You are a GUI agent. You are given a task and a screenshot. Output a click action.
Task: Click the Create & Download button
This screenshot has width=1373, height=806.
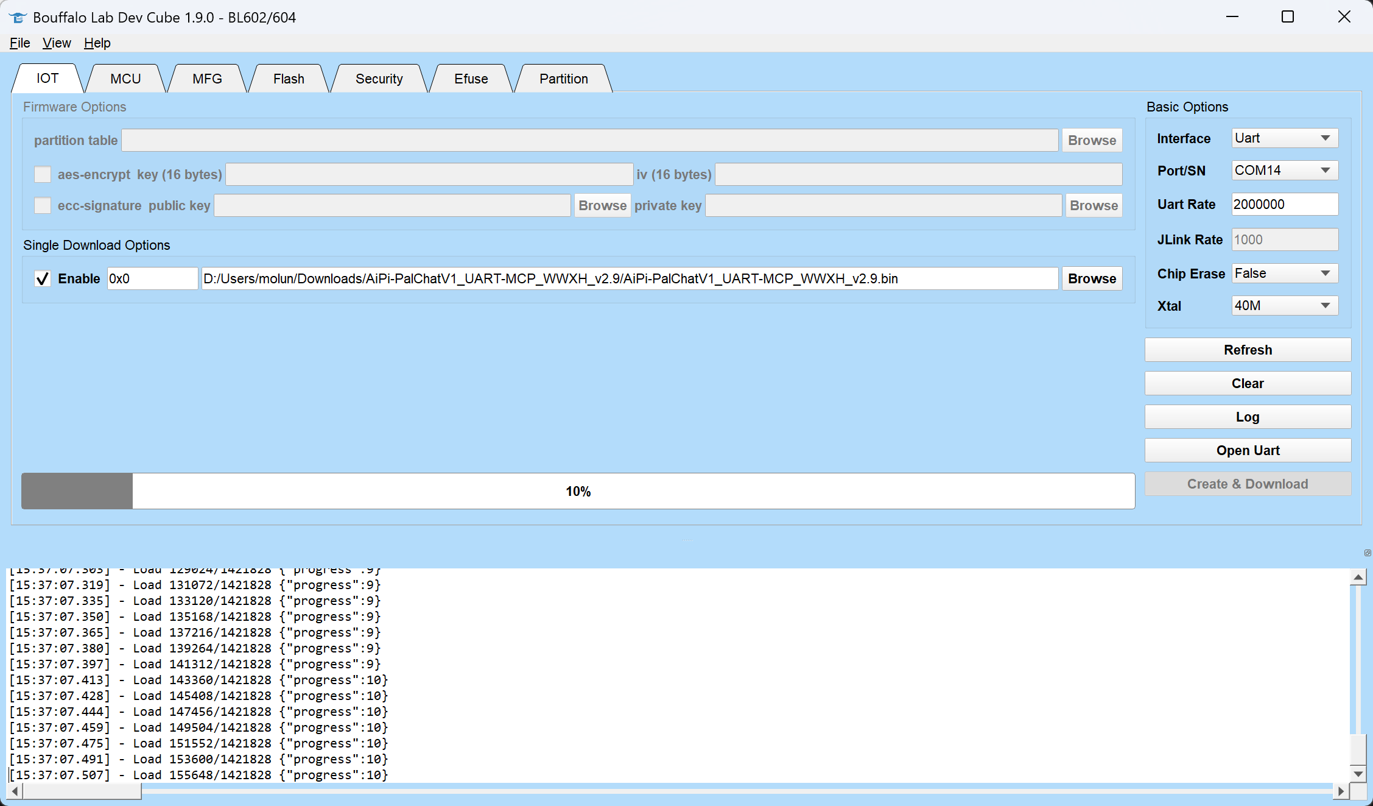1248,484
